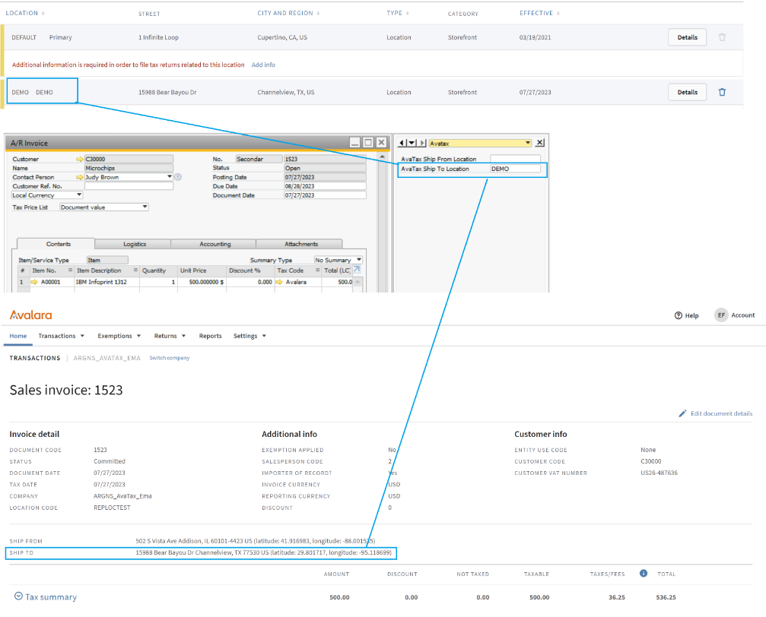Select the street text "1 Infinite Loop"
This screenshot has height=617, width=766.
click(x=158, y=37)
